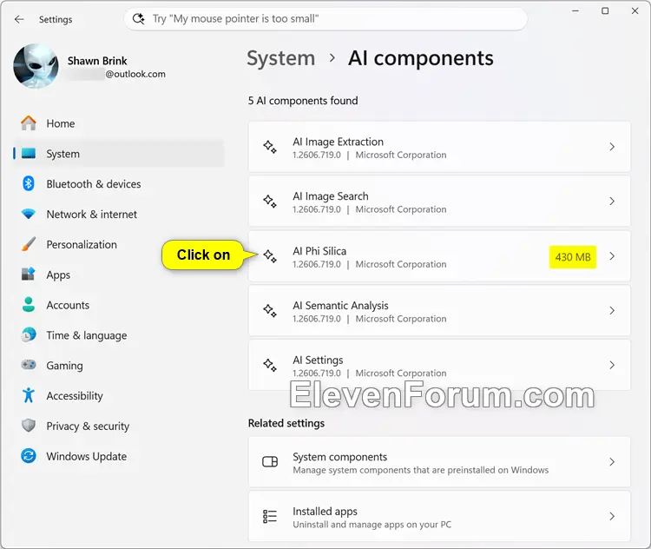The image size is (651, 549).
Task: Click the Accounts person icon
Action: (29, 305)
